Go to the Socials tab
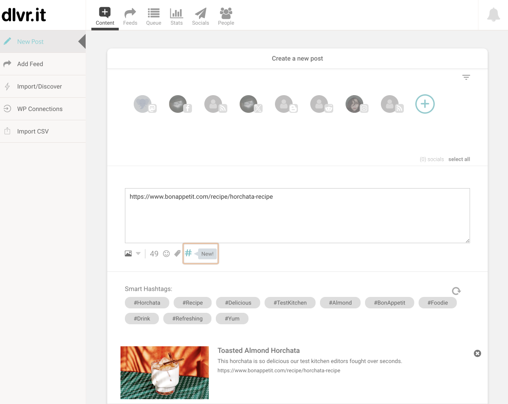 coord(200,16)
